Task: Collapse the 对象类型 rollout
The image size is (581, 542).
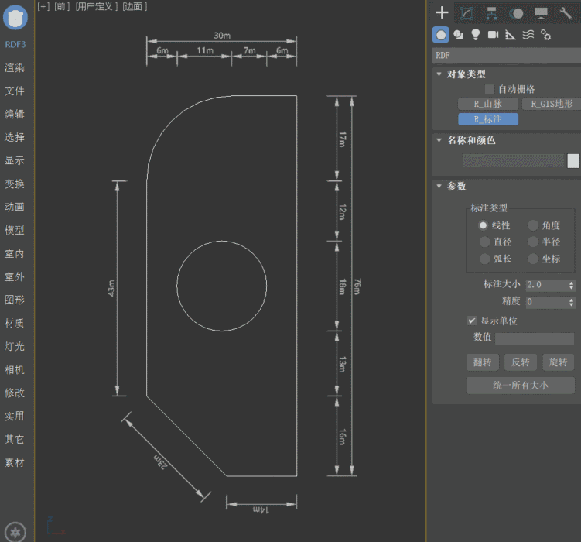Action: tap(467, 74)
